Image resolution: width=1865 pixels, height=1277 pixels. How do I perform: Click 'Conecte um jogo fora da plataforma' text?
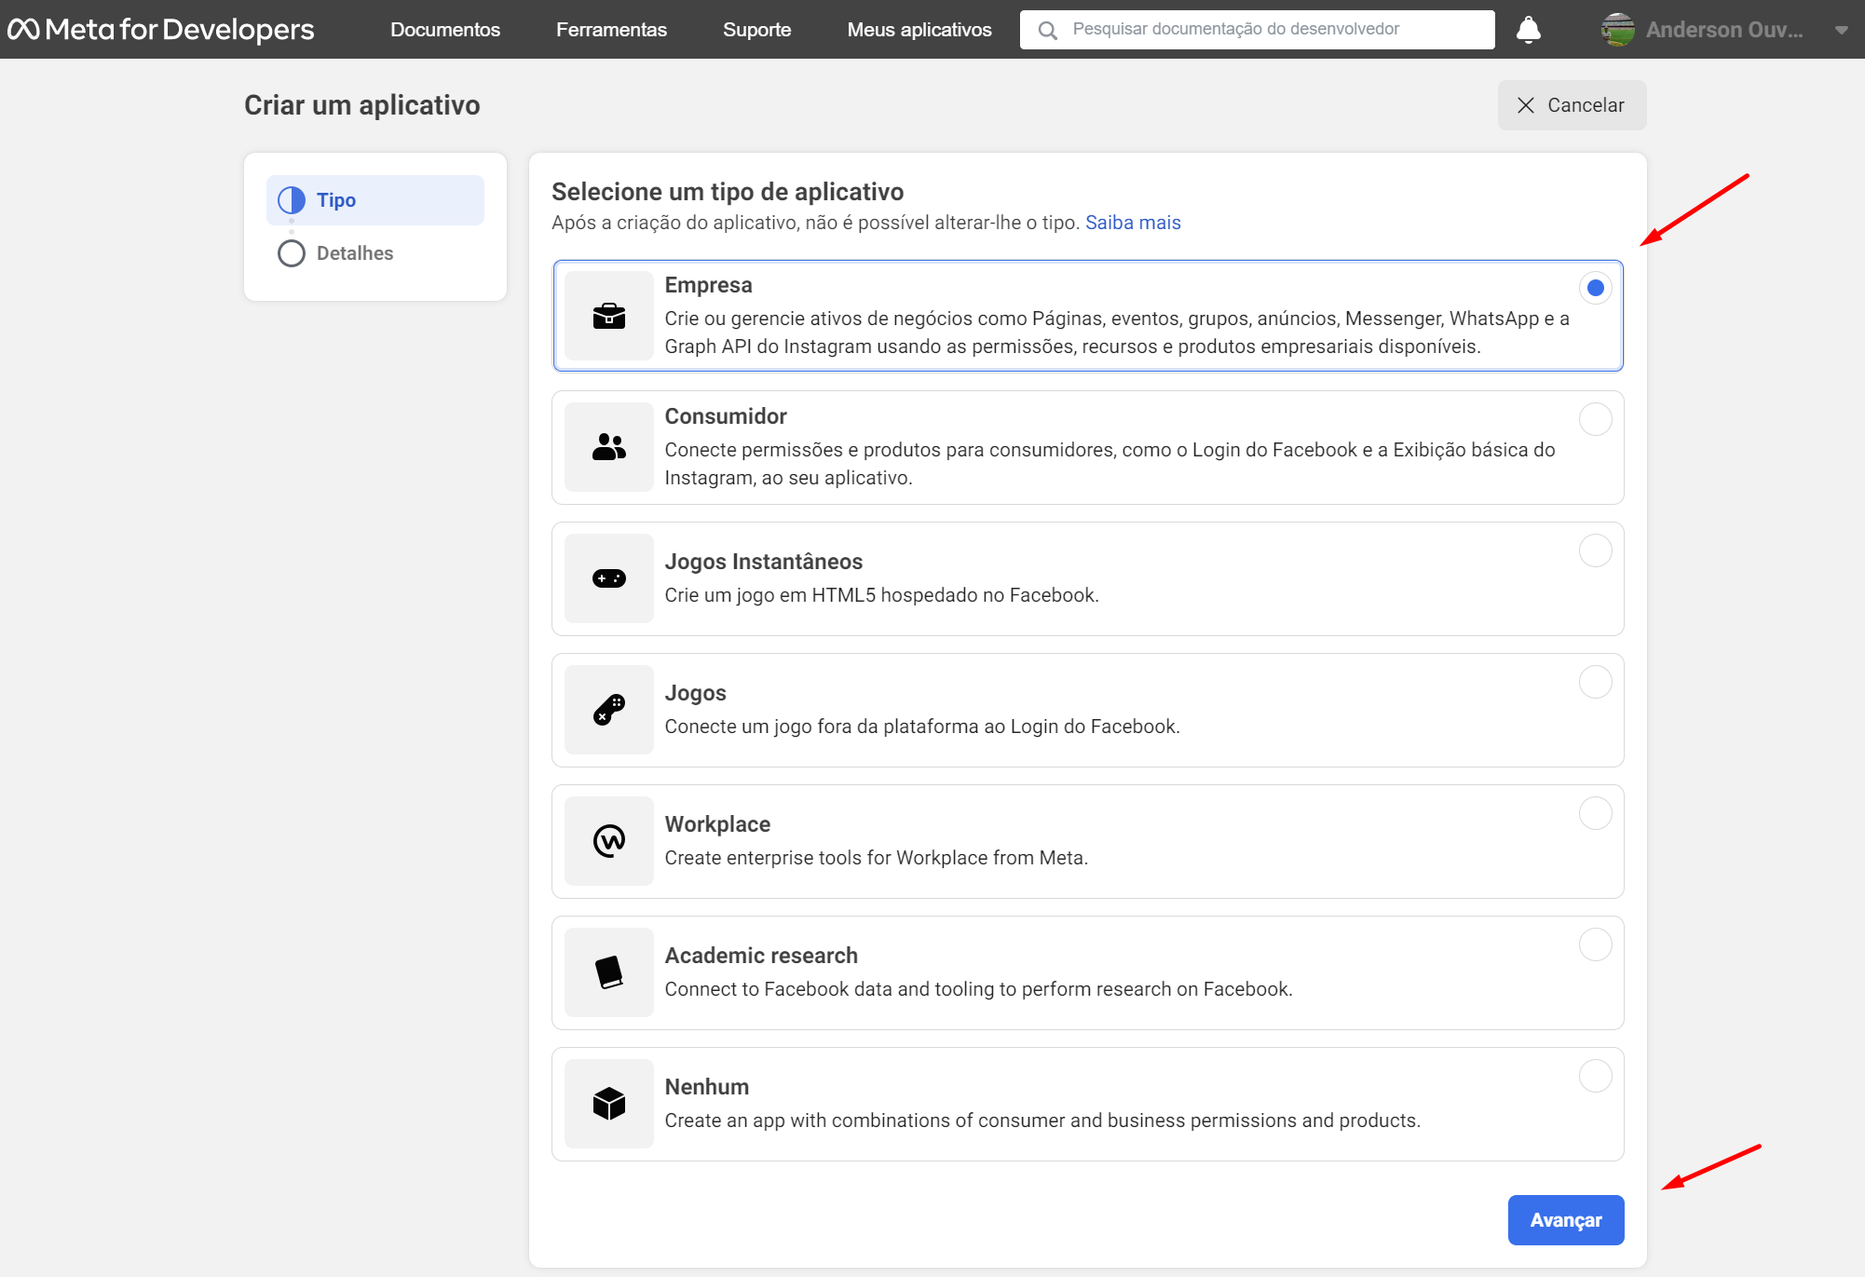922,727
